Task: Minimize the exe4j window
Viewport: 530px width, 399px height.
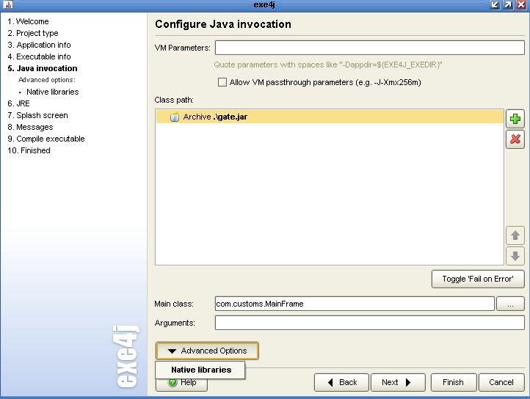Action: (495, 4)
